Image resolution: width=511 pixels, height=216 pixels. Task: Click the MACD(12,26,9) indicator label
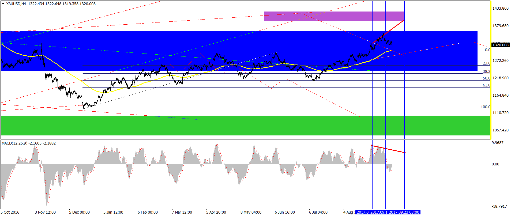[x=14, y=143]
